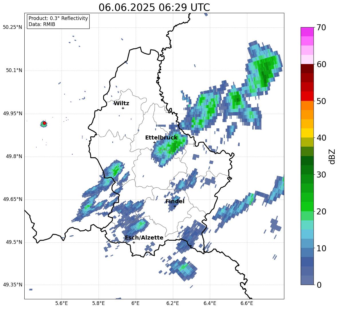Click the 'Data: RMIB' text
Image resolution: width=339 pixels, height=309 pixels.
(x=42, y=24)
